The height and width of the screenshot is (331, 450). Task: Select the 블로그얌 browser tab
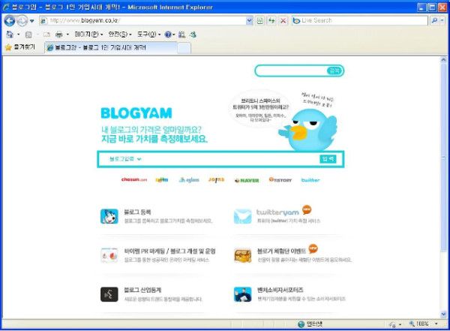(111, 47)
